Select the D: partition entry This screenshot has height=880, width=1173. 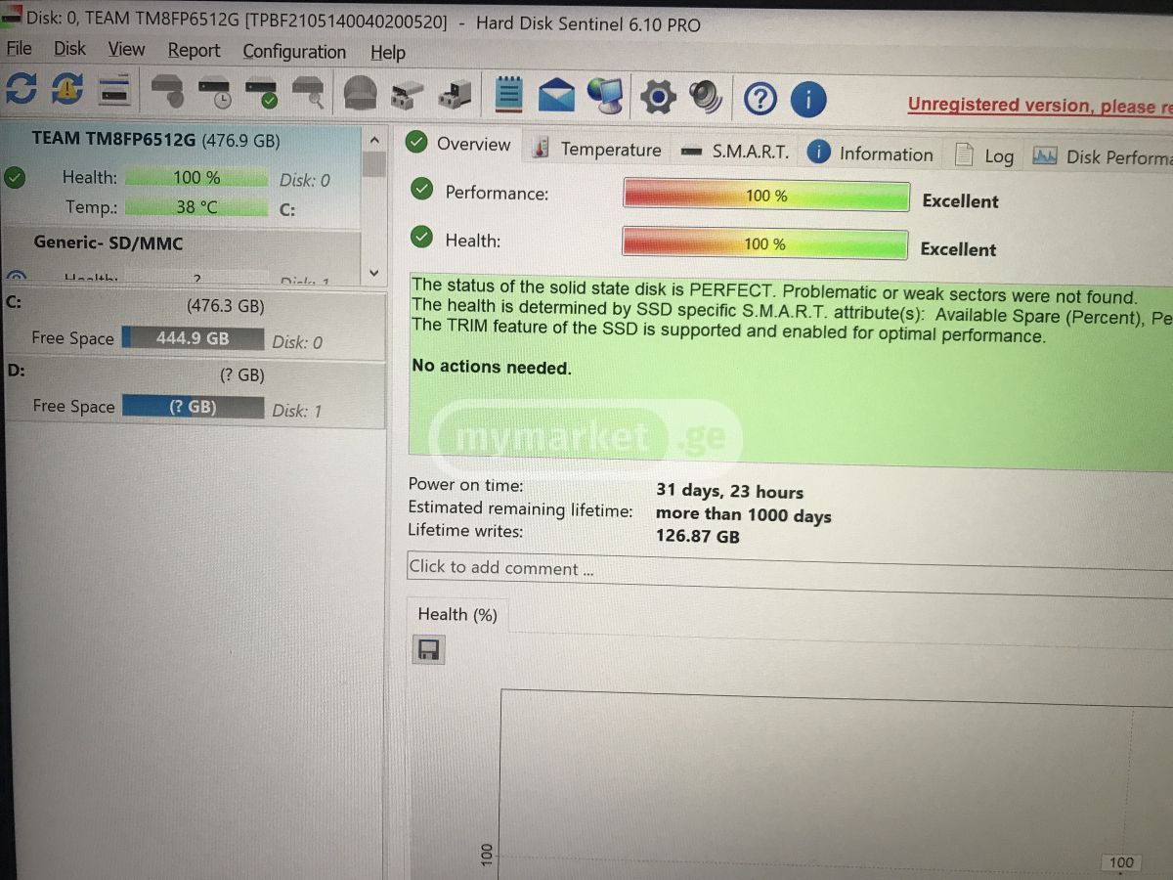pos(193,394)
